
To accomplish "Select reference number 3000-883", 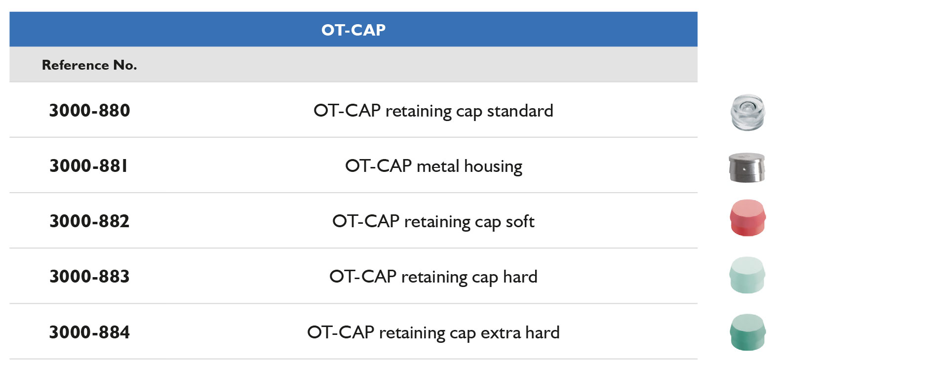I will (89, 277).
